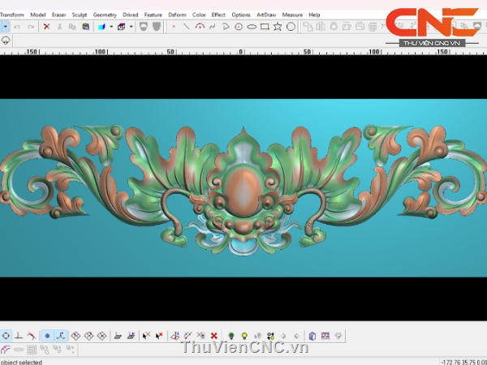Toggle the yellow light bulb icon
Image resolution: width=487 pixels, height=365 pixels.
tap(243, 335)
